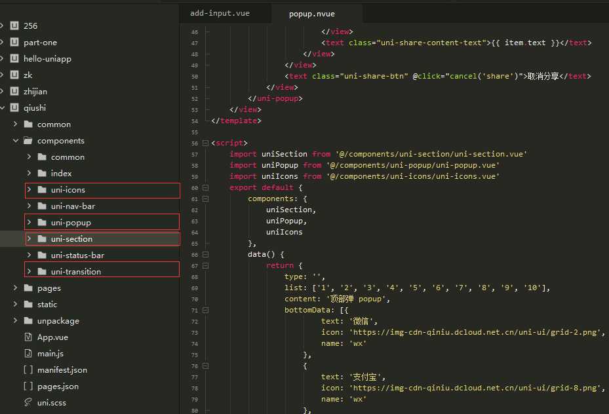This screenshot has width=609, height=414.
Task: Click the manifest.json bracket icon
Action: pyautogui.click(x=28, y=369)
